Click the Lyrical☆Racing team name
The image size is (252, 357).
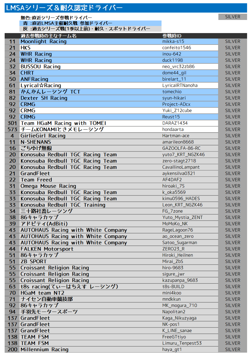[x=41, y=86]
